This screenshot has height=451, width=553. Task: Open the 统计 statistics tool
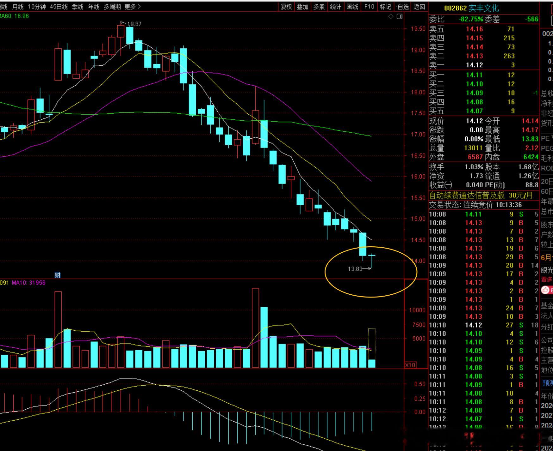(335, 7)
